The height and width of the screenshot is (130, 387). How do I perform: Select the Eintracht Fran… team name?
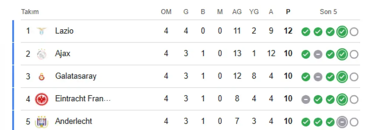click(x=83, y=99)
